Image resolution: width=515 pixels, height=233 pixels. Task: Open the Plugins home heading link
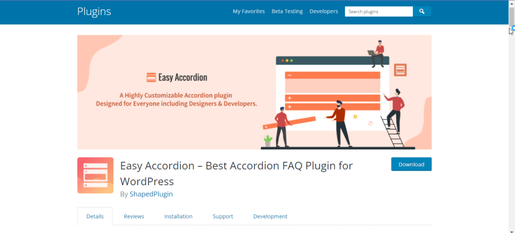[94, 11]
